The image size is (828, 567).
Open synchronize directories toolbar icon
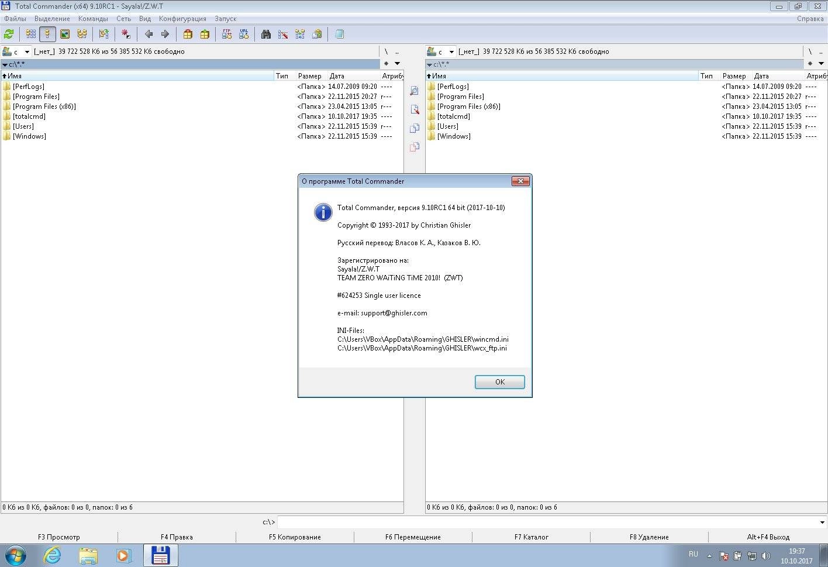coord(300,35)
